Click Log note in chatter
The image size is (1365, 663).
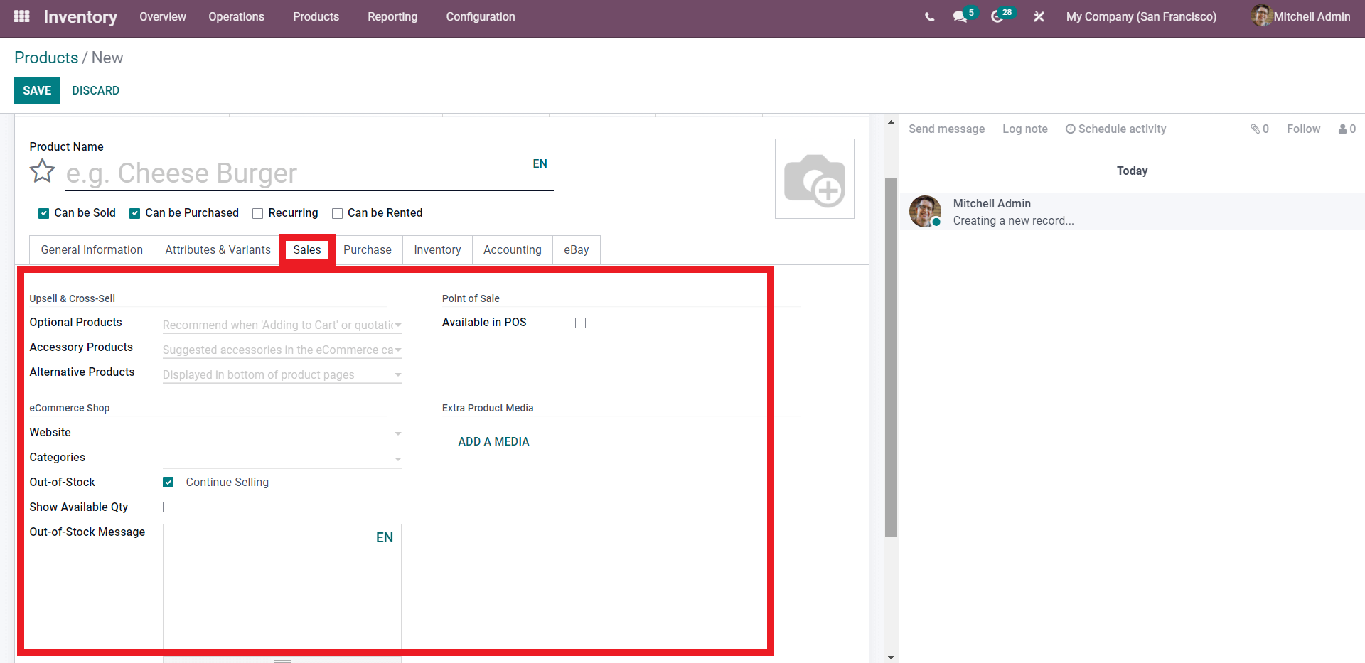click(1024, 129)
